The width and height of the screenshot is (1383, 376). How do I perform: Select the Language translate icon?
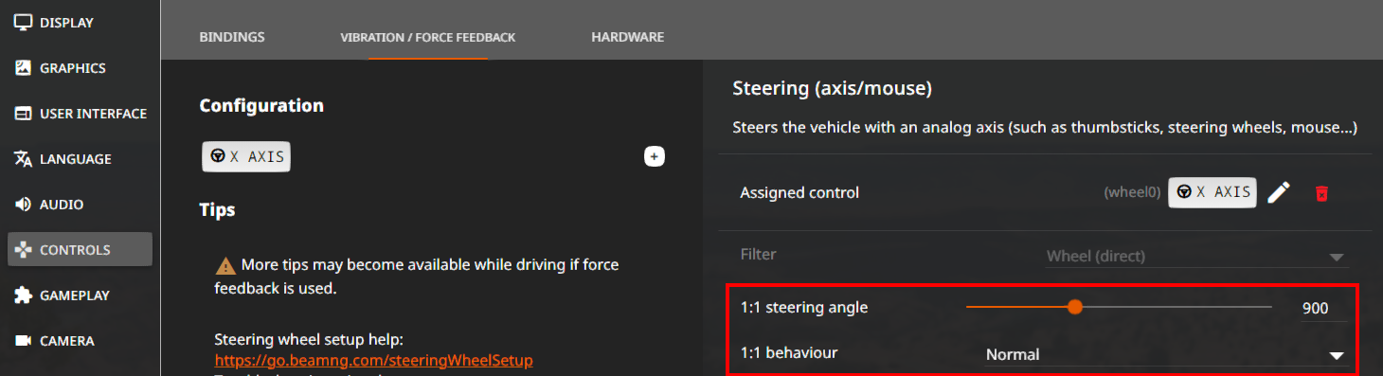pyautogui.click(x=24, y=159)
